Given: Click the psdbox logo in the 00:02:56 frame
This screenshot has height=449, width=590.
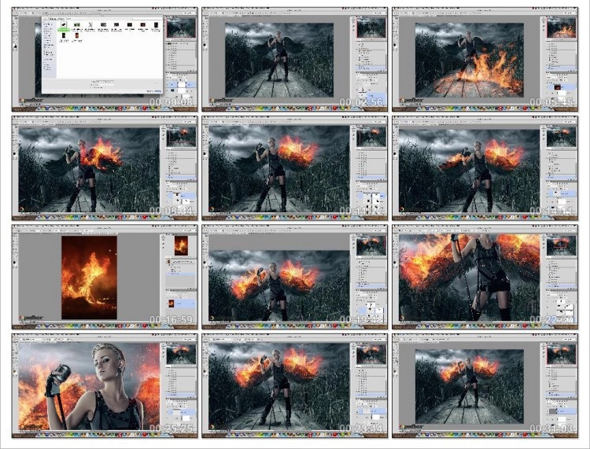Looking at the screenshot, I should (x=220, y=101).
